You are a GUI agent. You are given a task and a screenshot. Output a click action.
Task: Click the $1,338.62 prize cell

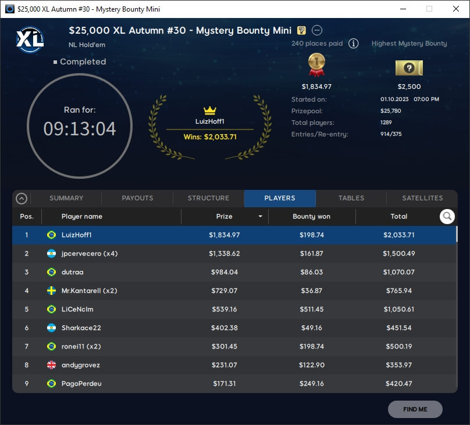tap(224, 254)
